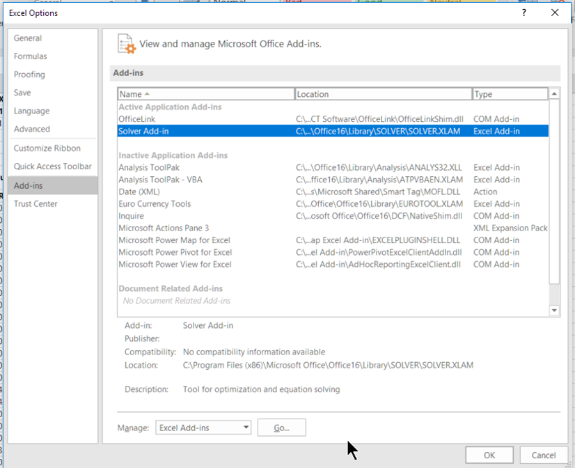Select Microsoft Power View for Excel row
575x468 pixels.
coord(333,265)
